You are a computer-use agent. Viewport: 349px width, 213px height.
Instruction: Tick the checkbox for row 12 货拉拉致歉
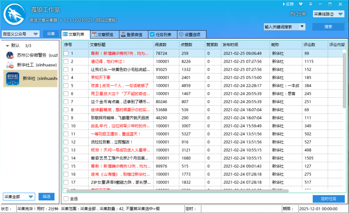click(x=66, y=142)
